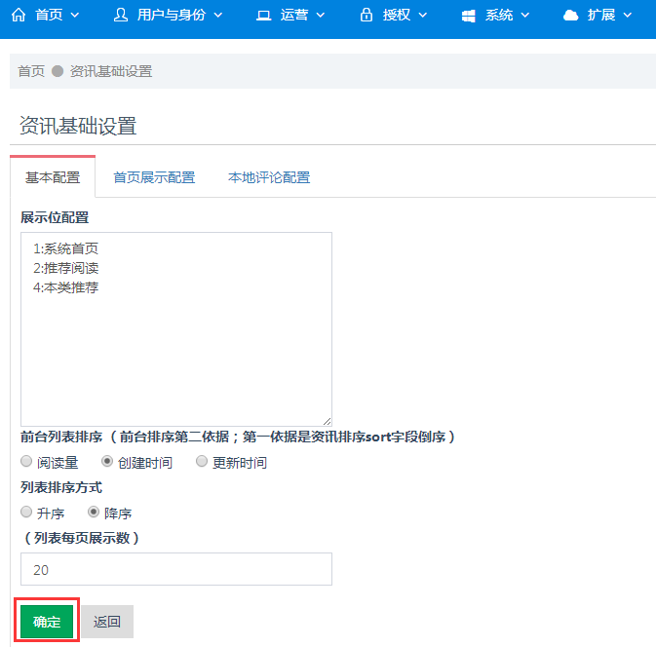Click the 确定 confirm button
Screen dimensions: 656x647
[47, 622]
